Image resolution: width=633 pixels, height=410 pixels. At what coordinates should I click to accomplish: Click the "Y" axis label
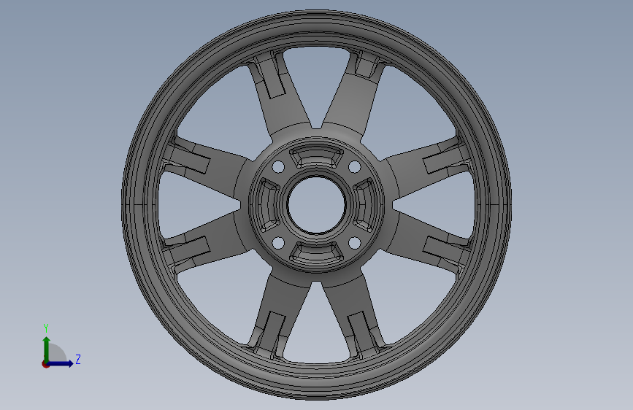46,328
